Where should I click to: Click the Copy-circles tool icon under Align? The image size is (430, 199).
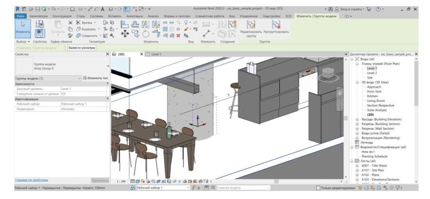pyautogui.click(x=135, y=34)
